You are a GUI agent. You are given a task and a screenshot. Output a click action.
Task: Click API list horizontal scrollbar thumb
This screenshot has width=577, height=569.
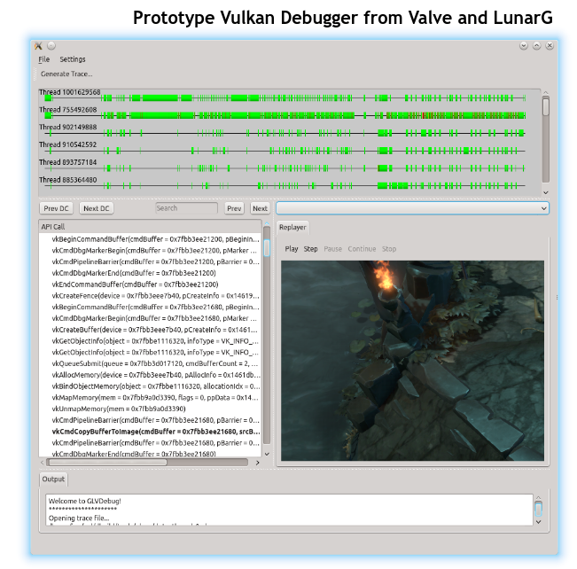[107, 463]
